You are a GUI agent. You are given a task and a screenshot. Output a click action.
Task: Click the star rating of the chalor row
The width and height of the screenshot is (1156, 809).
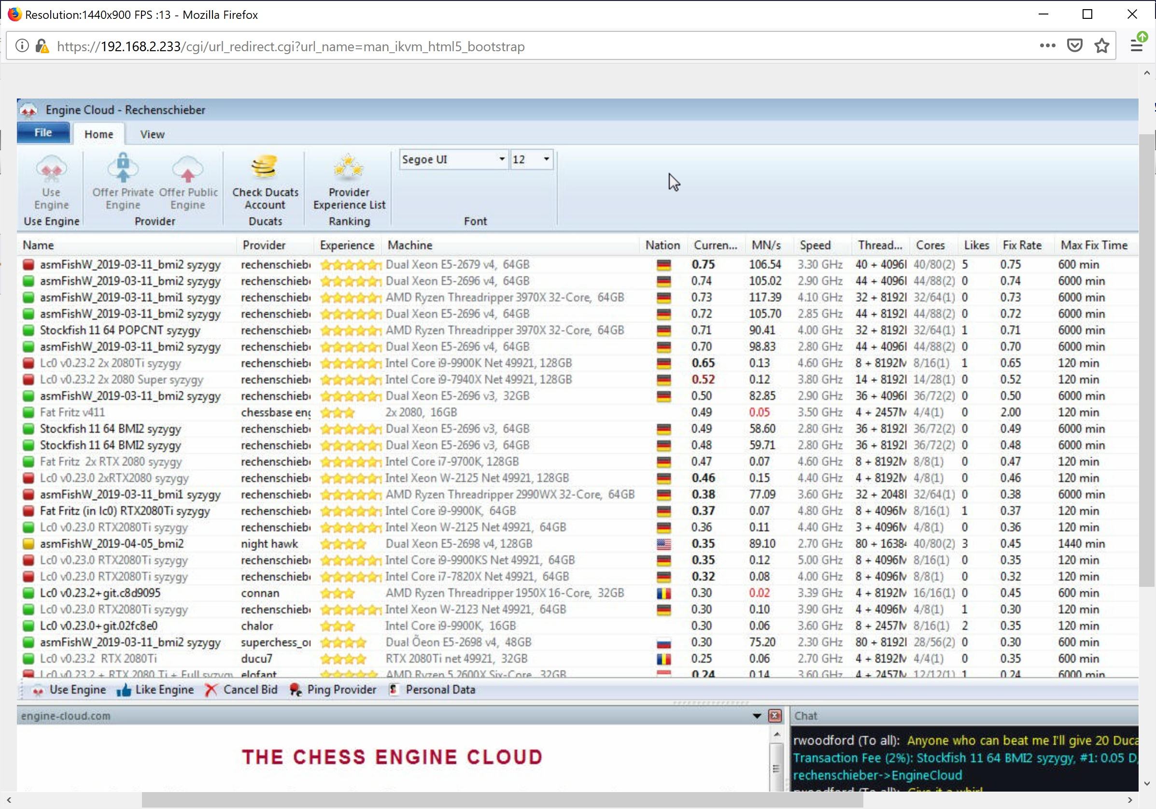(338, 626)
